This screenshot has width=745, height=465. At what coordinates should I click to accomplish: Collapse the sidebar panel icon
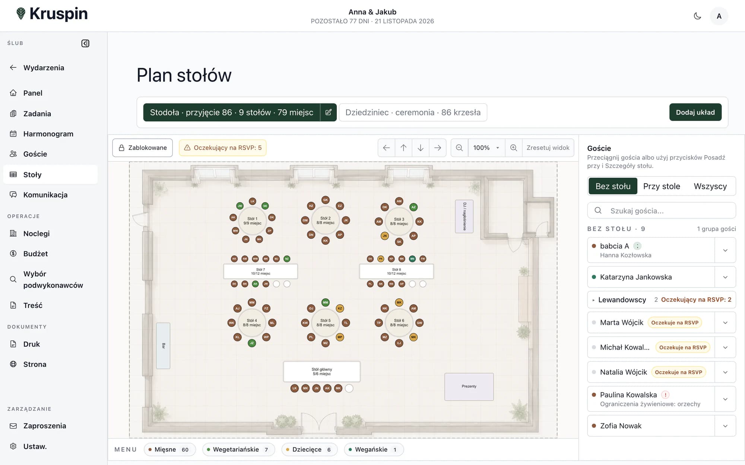click(x=85, y=44)
